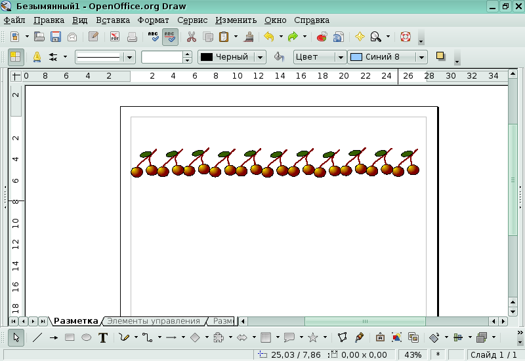
Task: Open the Вид menu
Action: click(x=79, y=20)
